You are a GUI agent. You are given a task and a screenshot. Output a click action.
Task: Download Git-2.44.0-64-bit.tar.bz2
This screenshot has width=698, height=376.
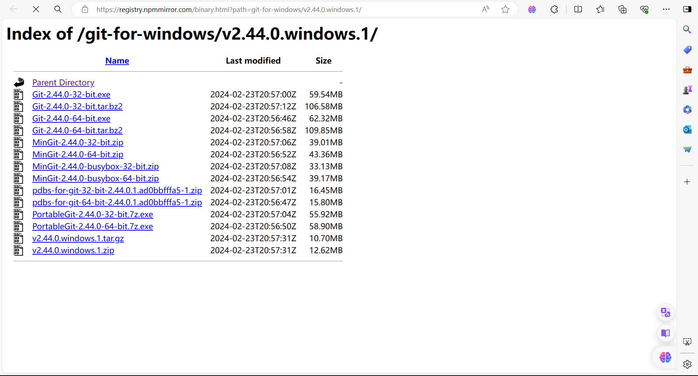(x=77, y=130)
